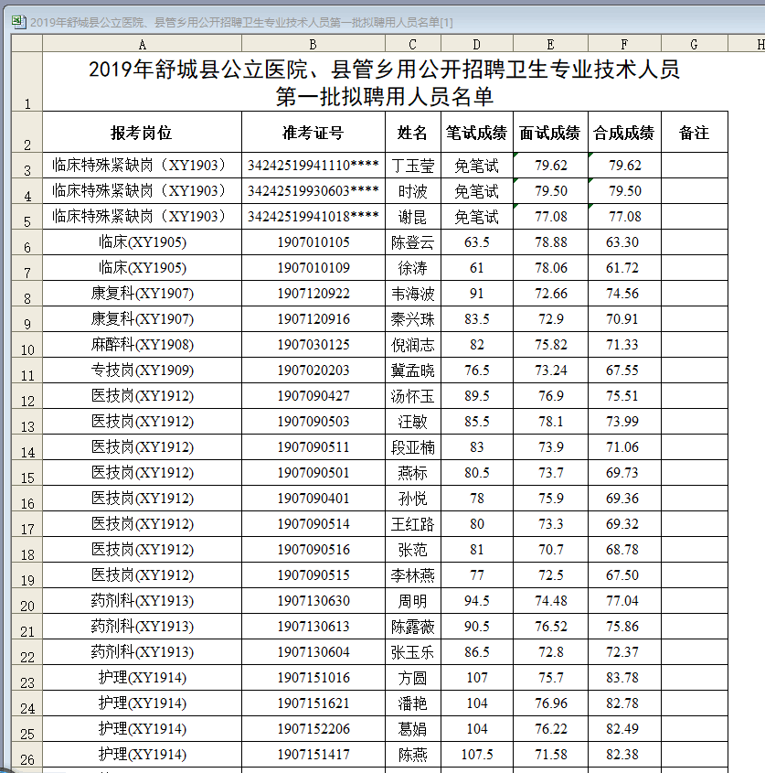Select row 15 header
The width and height of the screenshot is (765, 773).
click(x=27, y=473)
